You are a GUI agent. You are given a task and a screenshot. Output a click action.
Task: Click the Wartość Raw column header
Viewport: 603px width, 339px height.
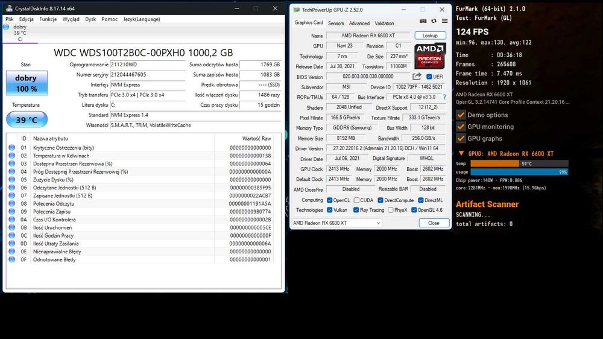[x=256, y=139]
